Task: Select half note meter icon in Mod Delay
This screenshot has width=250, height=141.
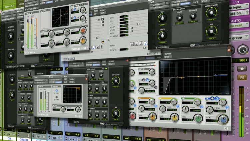Action: pos(136,44)
